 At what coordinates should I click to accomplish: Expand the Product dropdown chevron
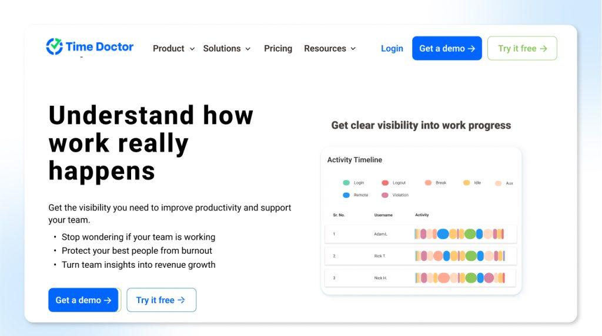192,49
